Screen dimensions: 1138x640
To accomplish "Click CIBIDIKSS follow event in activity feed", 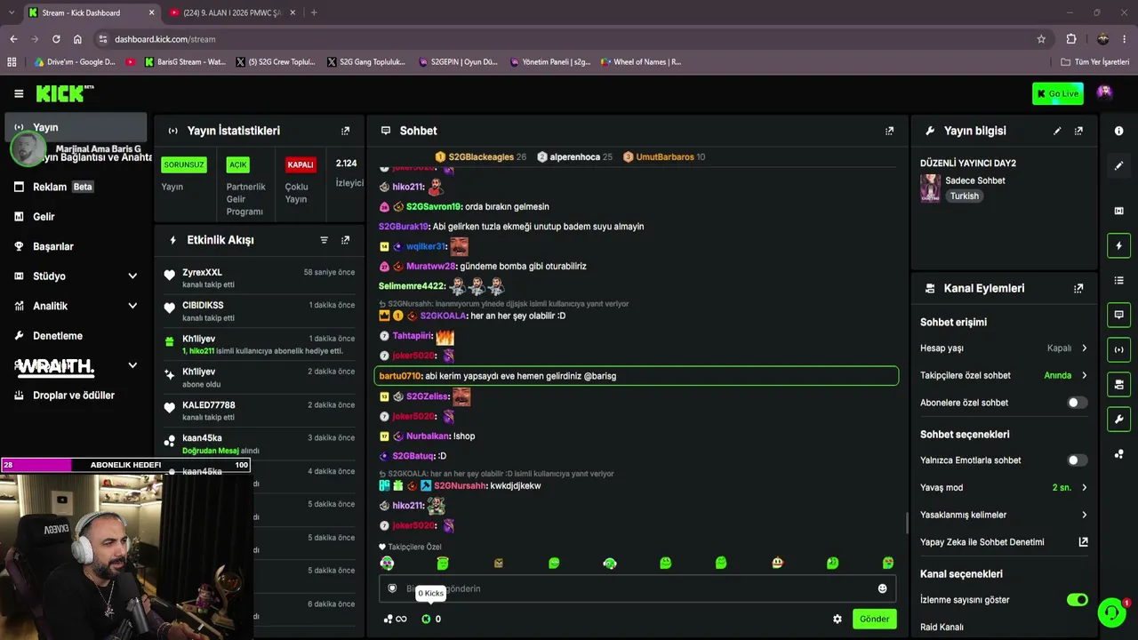I will pos(259,310).
